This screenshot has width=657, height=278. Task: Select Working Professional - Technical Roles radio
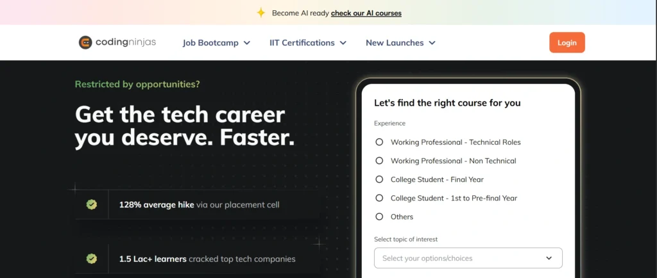tap(379, 142)
